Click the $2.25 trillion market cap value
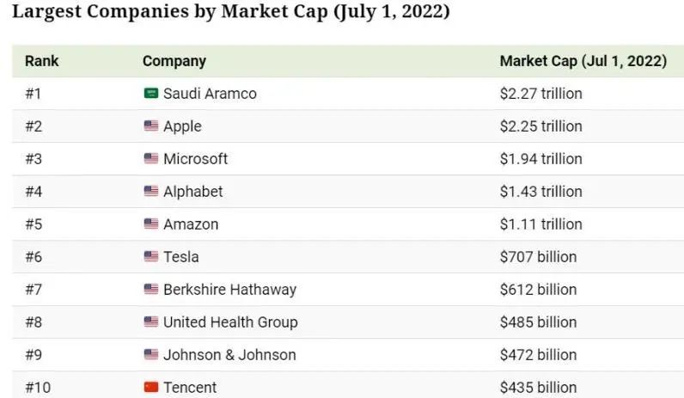This screenshot has width=684, height=398. (x=540, y=126)
